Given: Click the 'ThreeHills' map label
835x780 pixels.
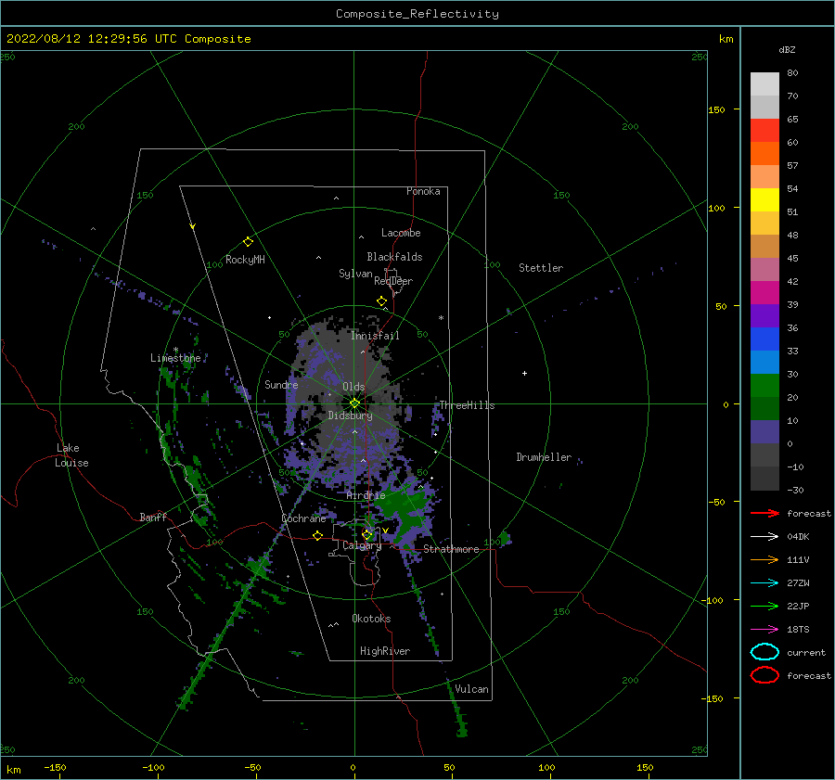Looking at the screenshot, I should (x=467, y=405).
